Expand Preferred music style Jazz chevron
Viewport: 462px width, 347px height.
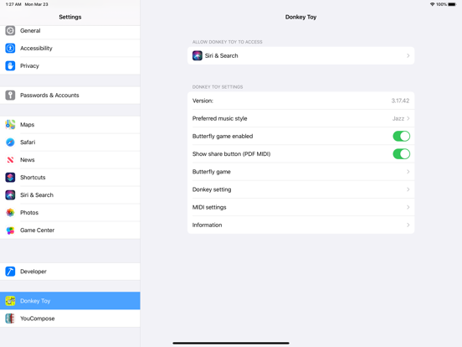(408, 118)
